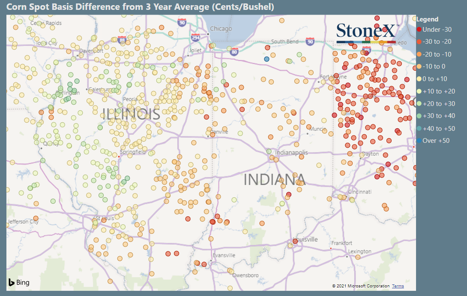Click the INDIANA state label
Viewport: 467px width, 296px height.
coord(275,179)
